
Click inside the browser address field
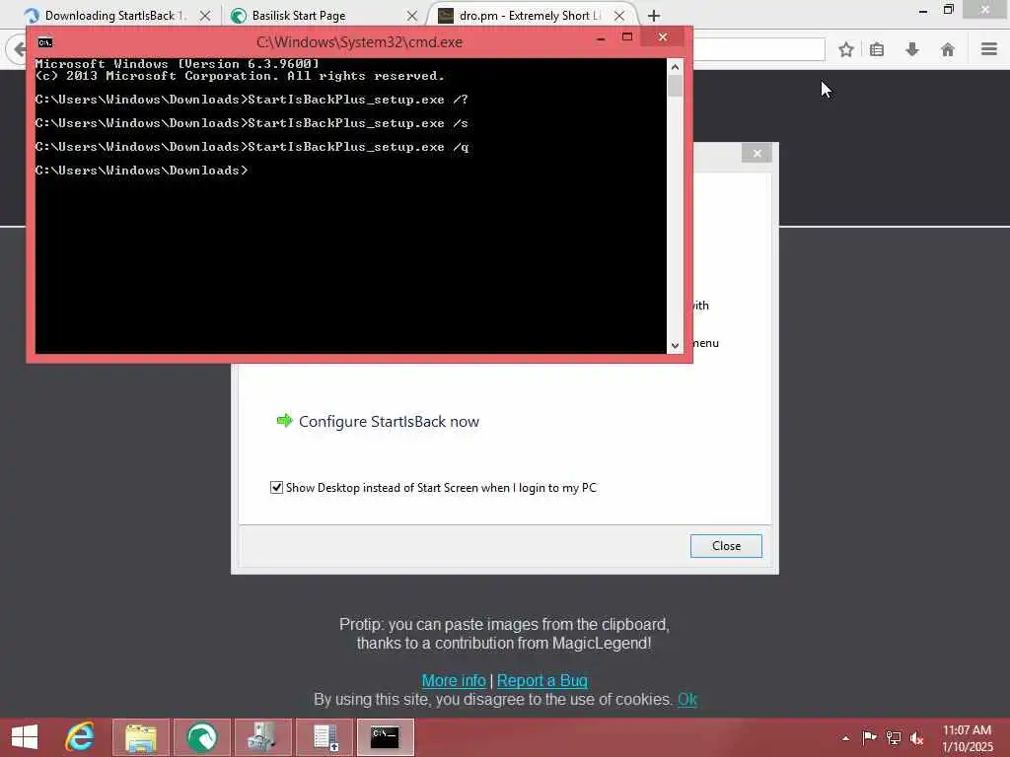[x=758, y=49]
